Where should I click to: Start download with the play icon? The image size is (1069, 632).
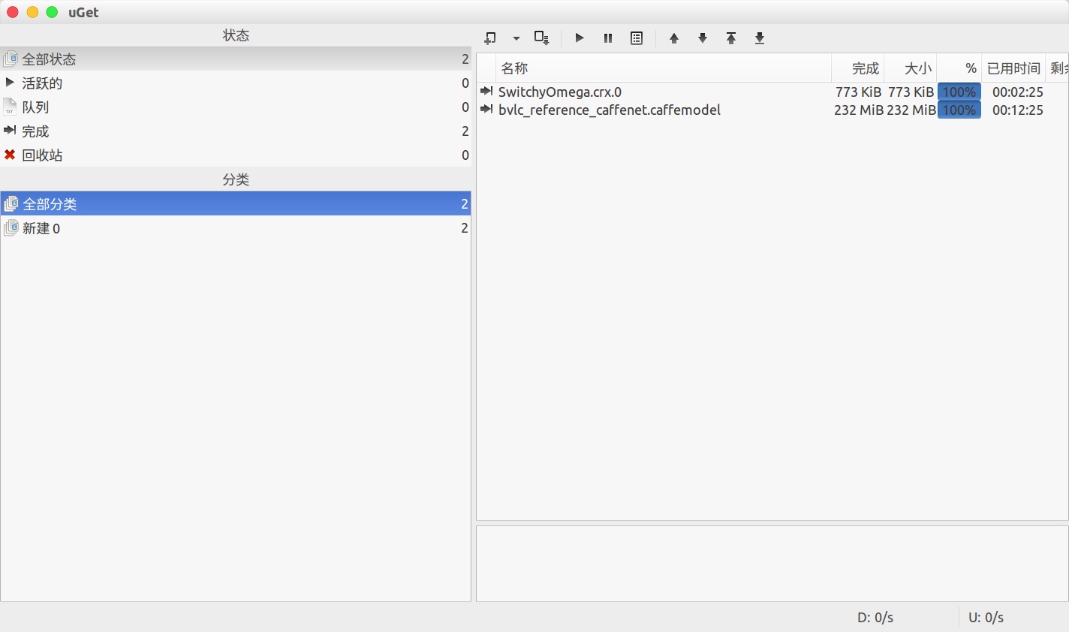tap(580, 38)
